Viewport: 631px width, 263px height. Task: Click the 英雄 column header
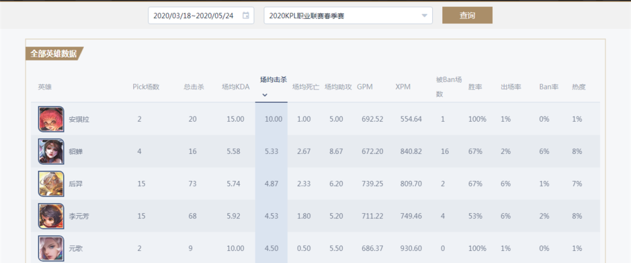coord(45,87)
